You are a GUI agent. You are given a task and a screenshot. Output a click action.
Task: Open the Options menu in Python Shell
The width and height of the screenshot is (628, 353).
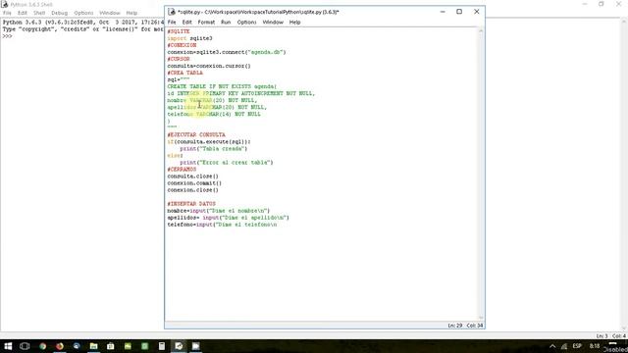[x=83, y=13]
